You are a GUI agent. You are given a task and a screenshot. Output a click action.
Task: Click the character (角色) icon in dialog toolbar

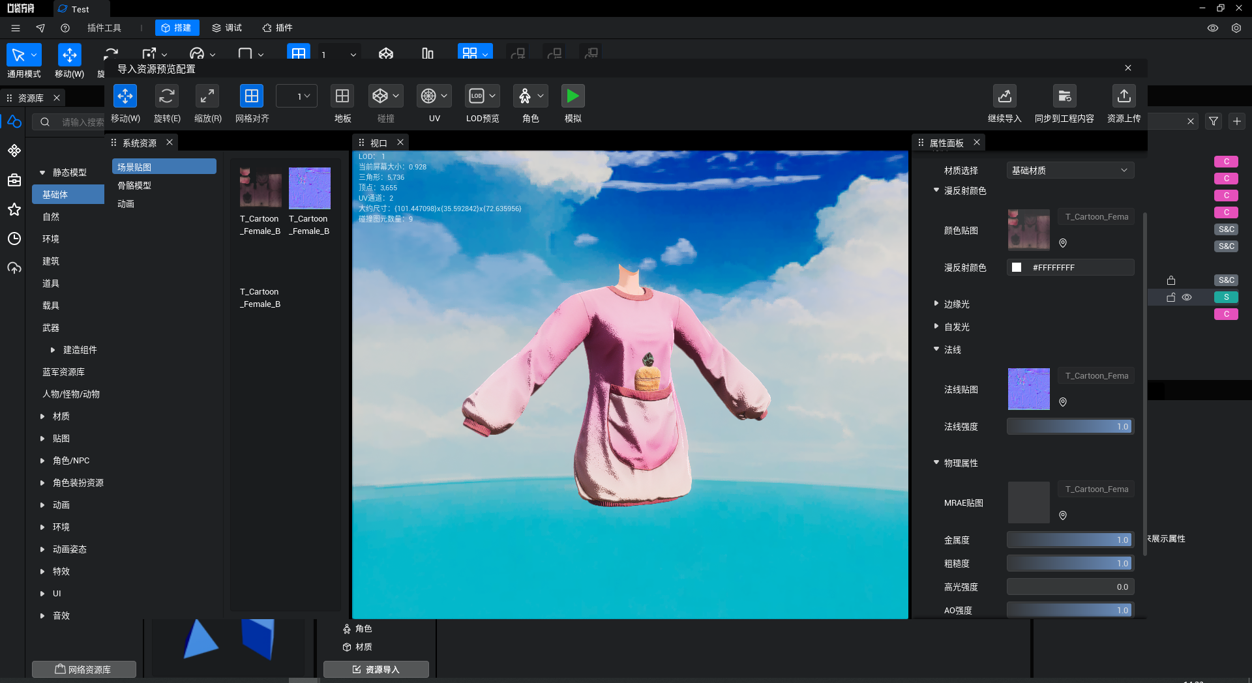[525, 96]
